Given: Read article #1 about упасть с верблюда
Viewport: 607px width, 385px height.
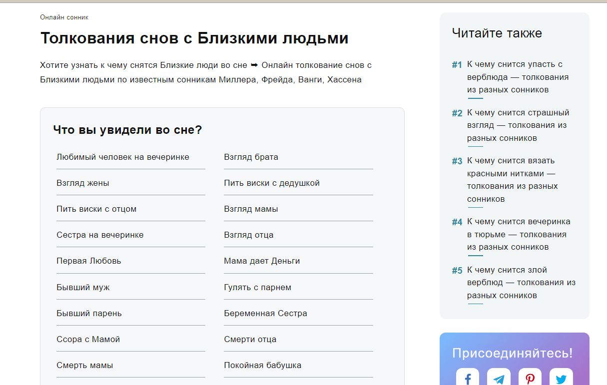Looking at the screenshot, I should pos(518,77).
